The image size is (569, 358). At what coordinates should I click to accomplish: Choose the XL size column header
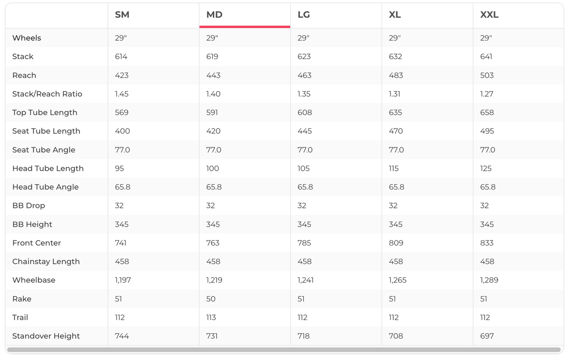[395, 15]
